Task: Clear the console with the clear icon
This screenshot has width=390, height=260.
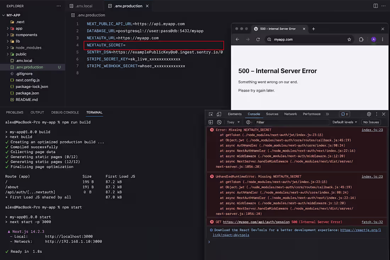Action: pos(219,122)
